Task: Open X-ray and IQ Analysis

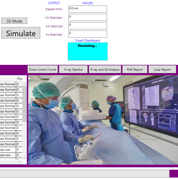Action: 105,69
